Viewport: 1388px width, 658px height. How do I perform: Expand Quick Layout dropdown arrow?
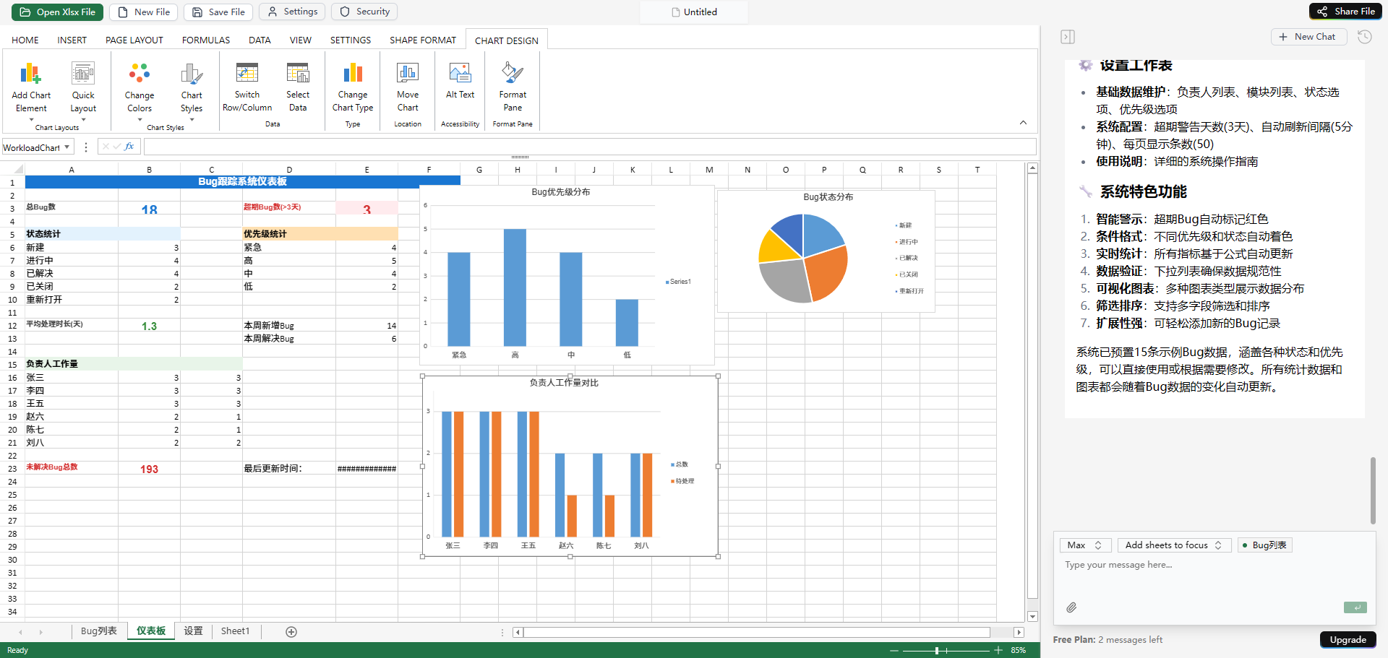tap(83, 120)
